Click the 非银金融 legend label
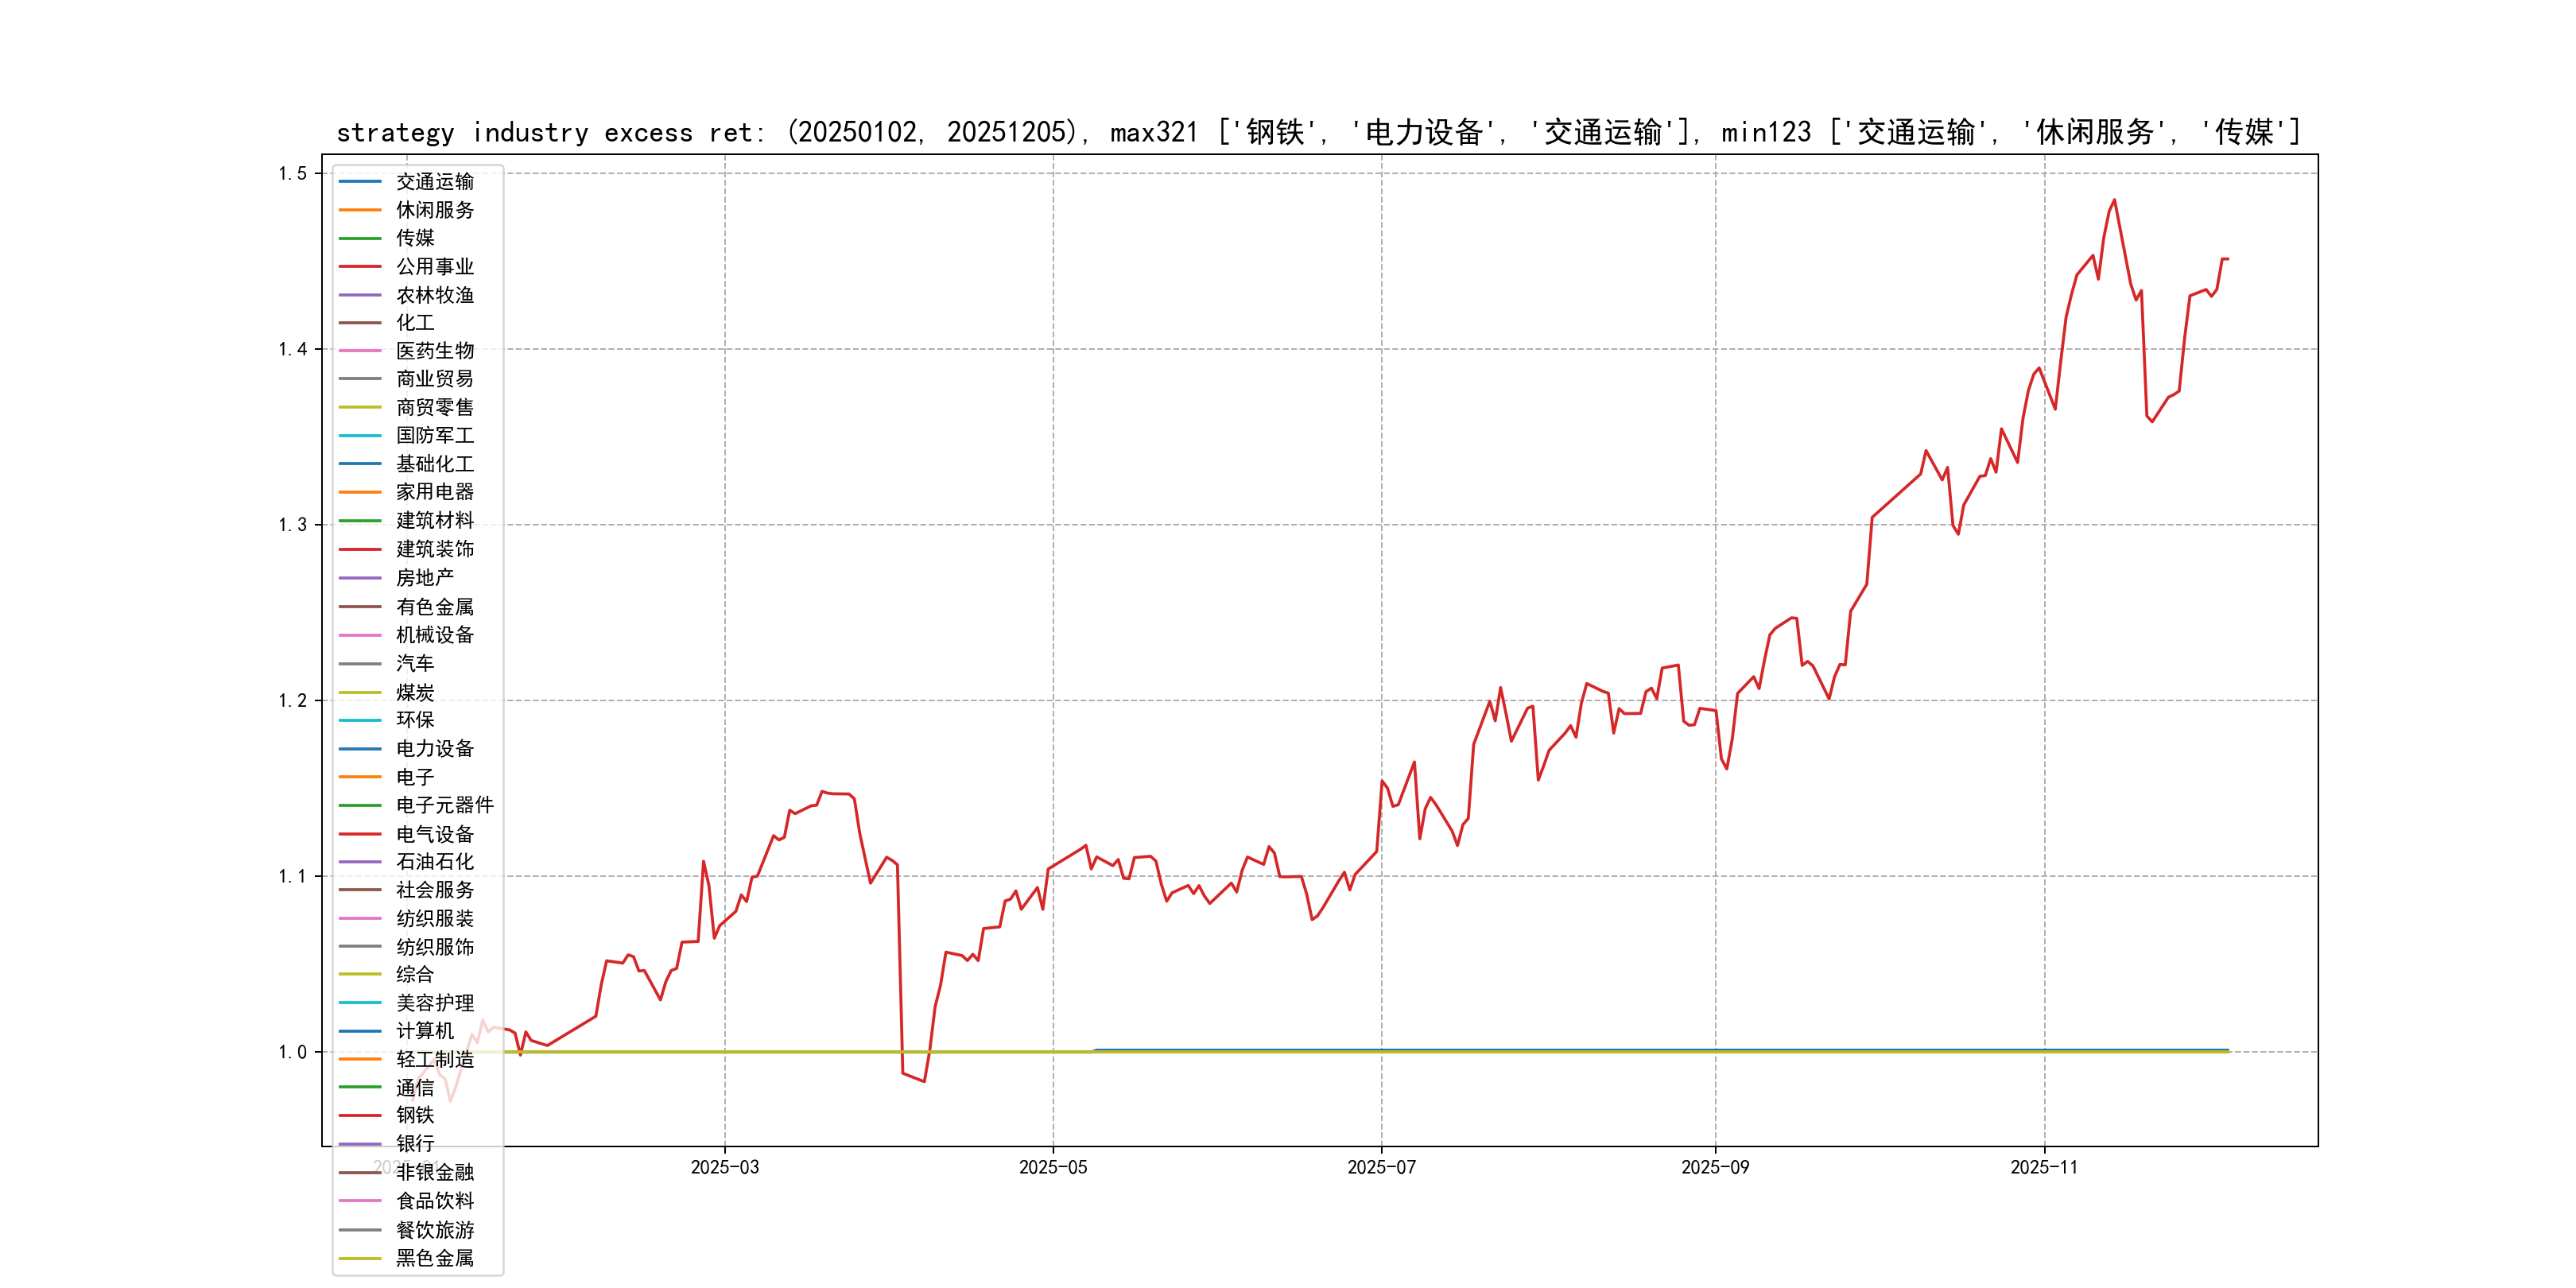The width and height of the screenshot is (2576, 1288). point(434,1172)
